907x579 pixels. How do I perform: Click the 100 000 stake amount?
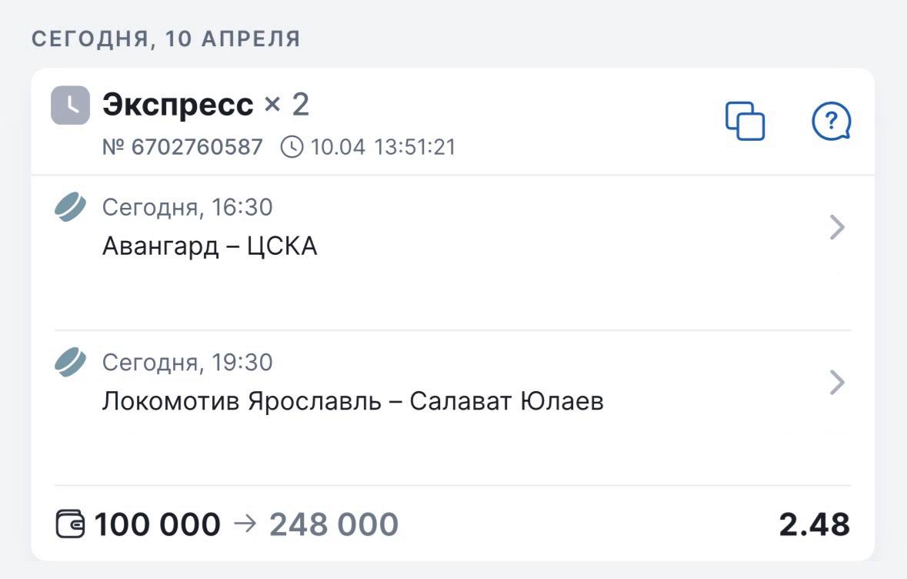157,525
